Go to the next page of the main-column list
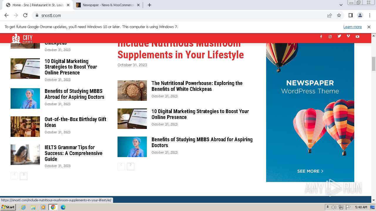This screenshot has height=211, width=376. 130,166
